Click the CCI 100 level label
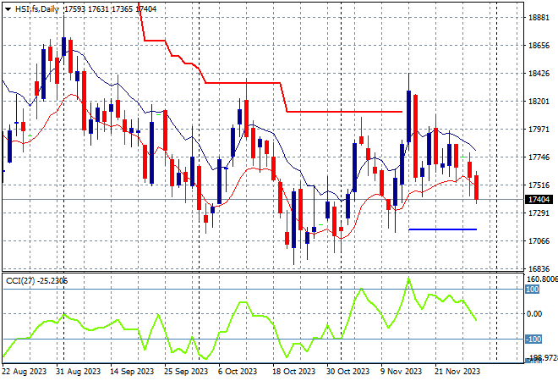This screenshot has width=558, height=381. click(533, 289)
